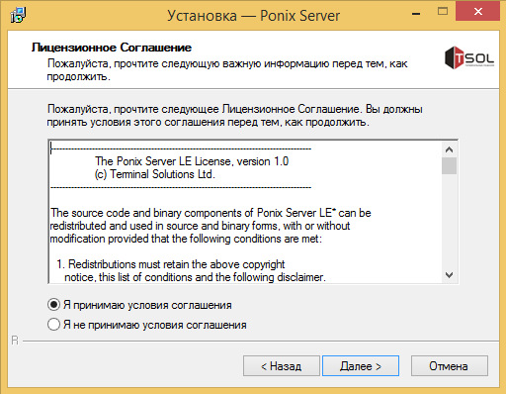Cancel setup with the "Отмена" button

[x=450, y=365]
